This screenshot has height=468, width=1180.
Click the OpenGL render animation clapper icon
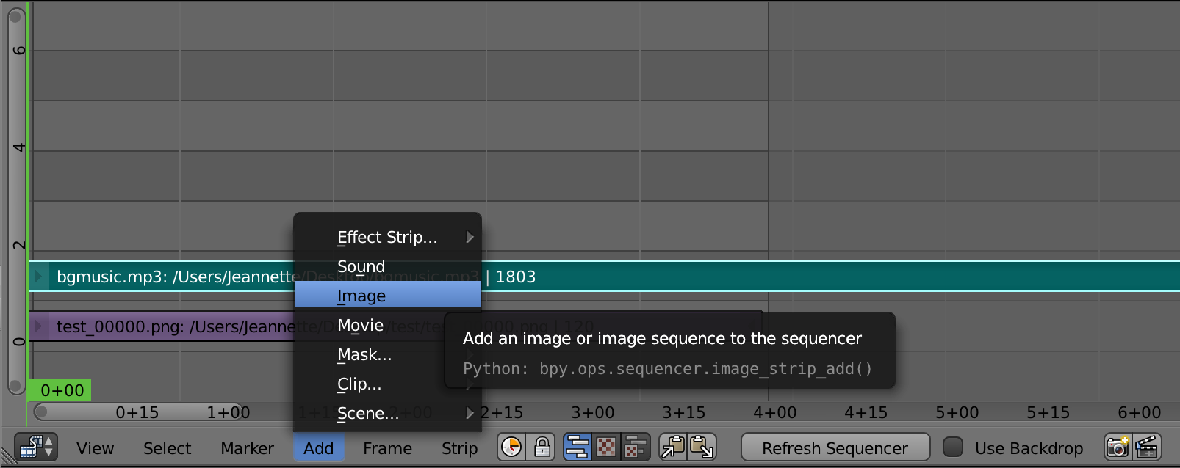coord(1147,447)
